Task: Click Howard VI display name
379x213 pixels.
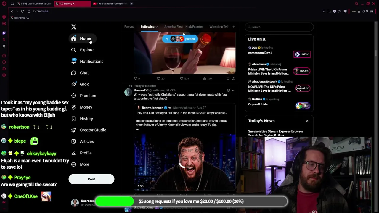Action: coord(141,90)
